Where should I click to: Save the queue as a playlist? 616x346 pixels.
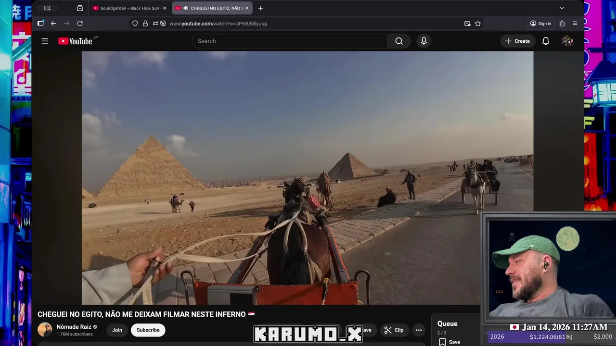449,342
